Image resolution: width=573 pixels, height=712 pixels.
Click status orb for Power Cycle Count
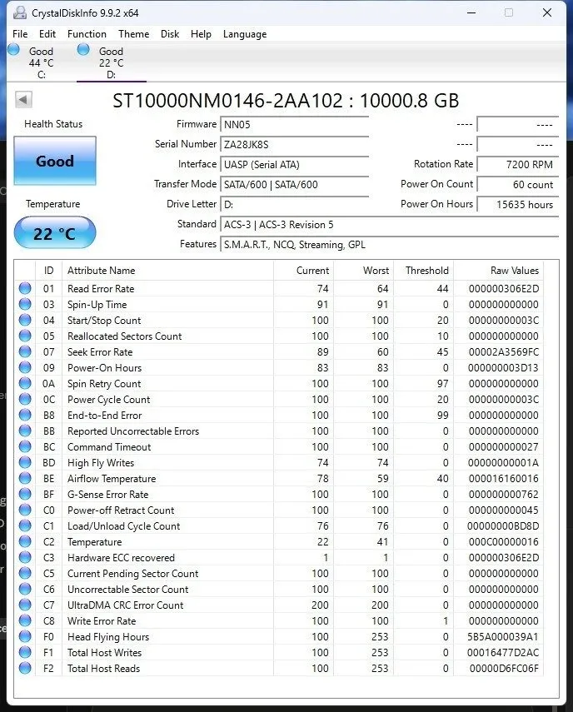coord(25,399)
